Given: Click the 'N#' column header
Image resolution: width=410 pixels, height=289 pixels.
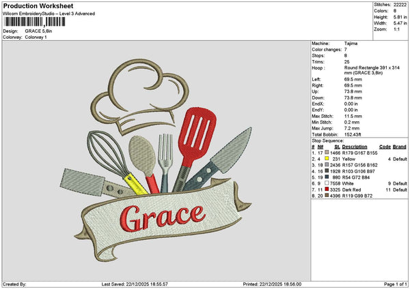Looking at the screenshot, I should [320, 147].
